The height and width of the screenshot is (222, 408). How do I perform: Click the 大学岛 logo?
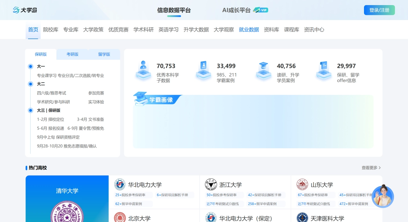(x=25, y=10)
